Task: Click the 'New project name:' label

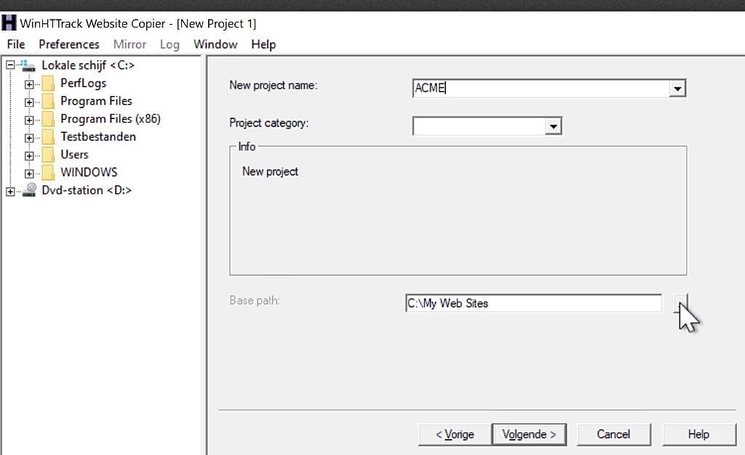Action: [274, 85]
